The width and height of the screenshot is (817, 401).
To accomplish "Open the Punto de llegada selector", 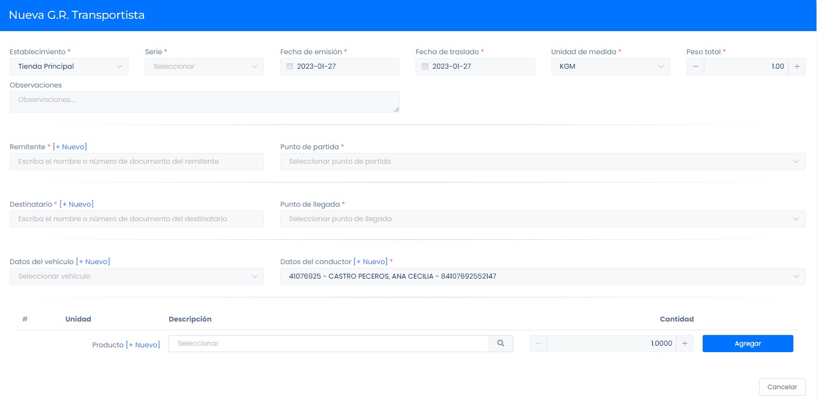I will (x=542, y=219).
